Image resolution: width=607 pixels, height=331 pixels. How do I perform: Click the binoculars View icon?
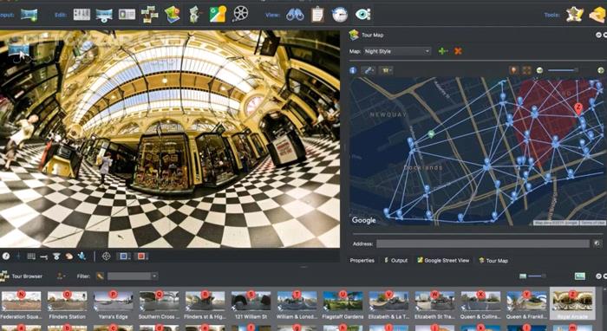coord(295,15)
